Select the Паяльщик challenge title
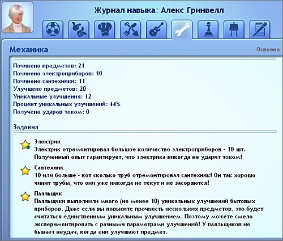The width and height of the screenshot is (283, 241). click(48, 193)
